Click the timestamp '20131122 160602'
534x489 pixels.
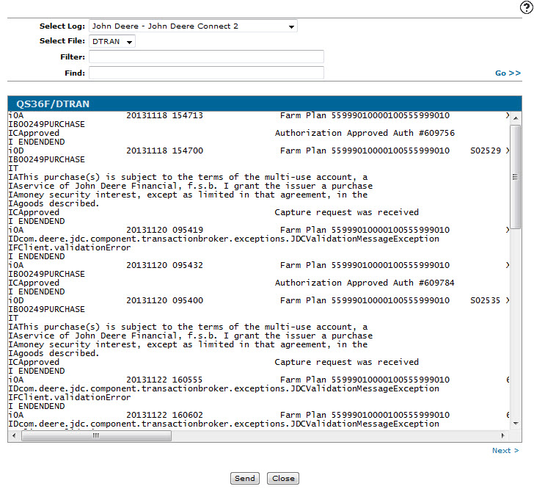tap(165, 415)
